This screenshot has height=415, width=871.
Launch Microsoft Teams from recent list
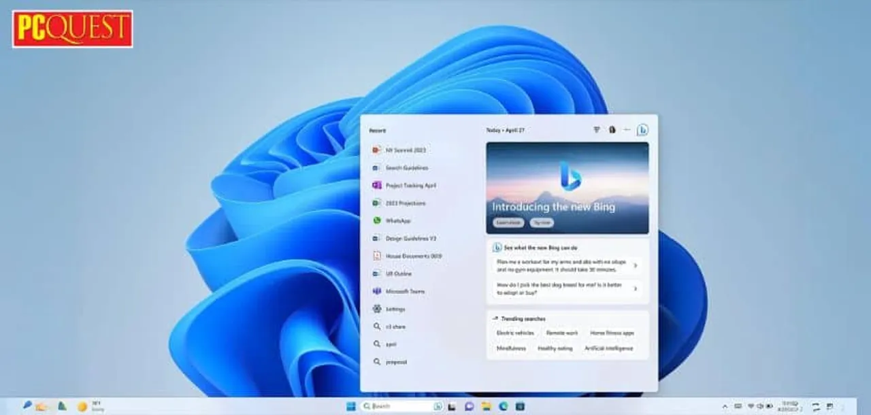tap(399, 291)
